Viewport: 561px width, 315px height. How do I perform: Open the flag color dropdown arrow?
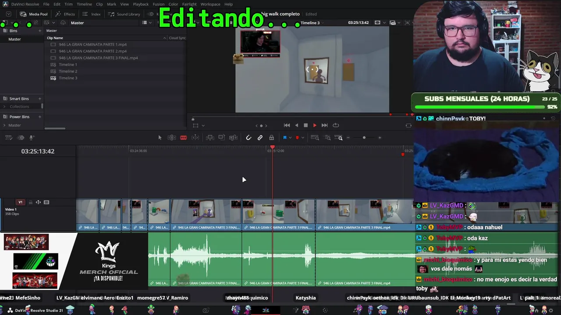point(290,138)
